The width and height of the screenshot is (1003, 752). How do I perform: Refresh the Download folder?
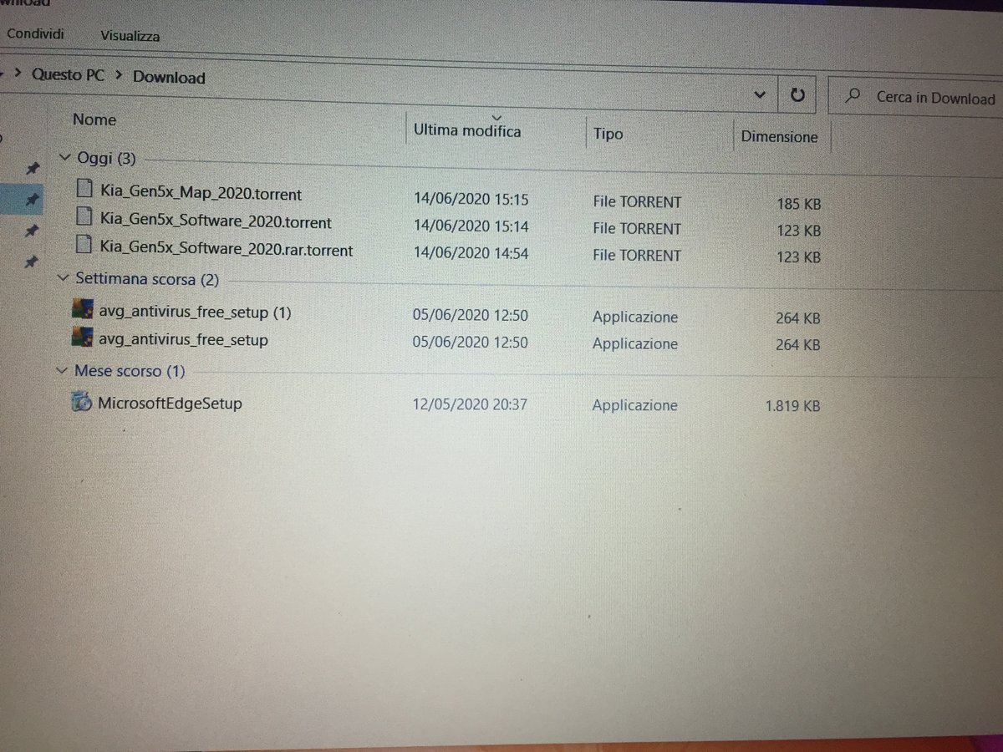pos(797,95)
